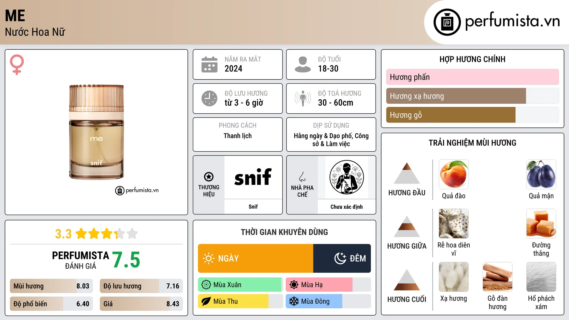Click the Độ phổ biến 6.40 score bar

click(51, 304)
